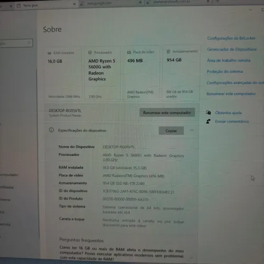The height and width of the screenshot is (264, 264).
Task: Click the search magnifier icon in settings sidebar
Action: coord(30,43)
